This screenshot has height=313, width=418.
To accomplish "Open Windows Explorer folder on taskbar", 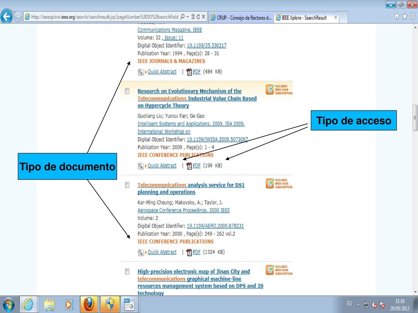I will pos(49,304).
